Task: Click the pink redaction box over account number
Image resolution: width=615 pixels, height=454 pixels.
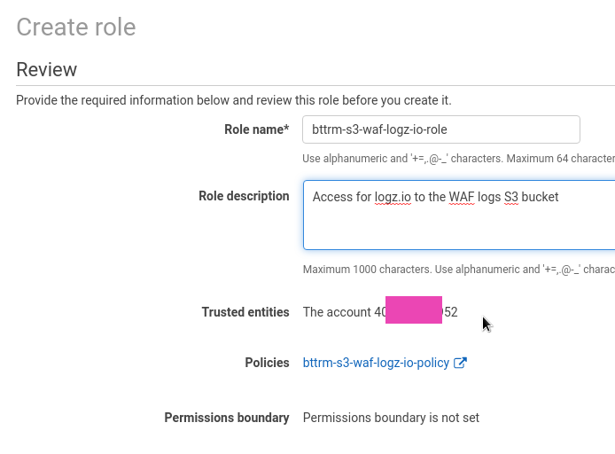Action: tap(414, 310)
